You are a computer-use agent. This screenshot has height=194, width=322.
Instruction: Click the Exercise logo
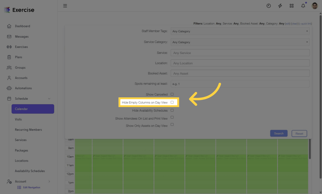coord(19,10)
